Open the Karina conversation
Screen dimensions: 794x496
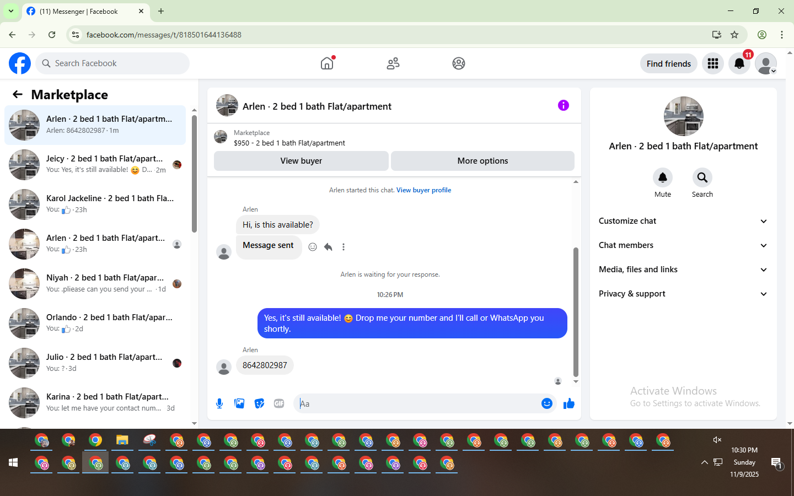[95, 403]
